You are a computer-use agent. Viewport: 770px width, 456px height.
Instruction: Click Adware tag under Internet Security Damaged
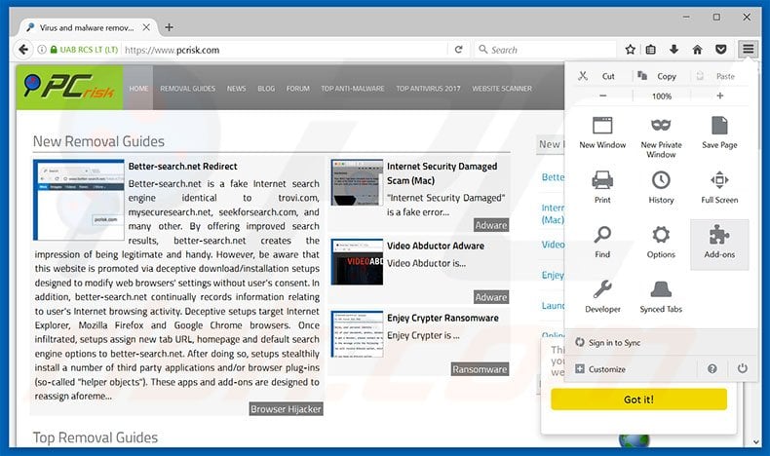[x=491, y=225]
